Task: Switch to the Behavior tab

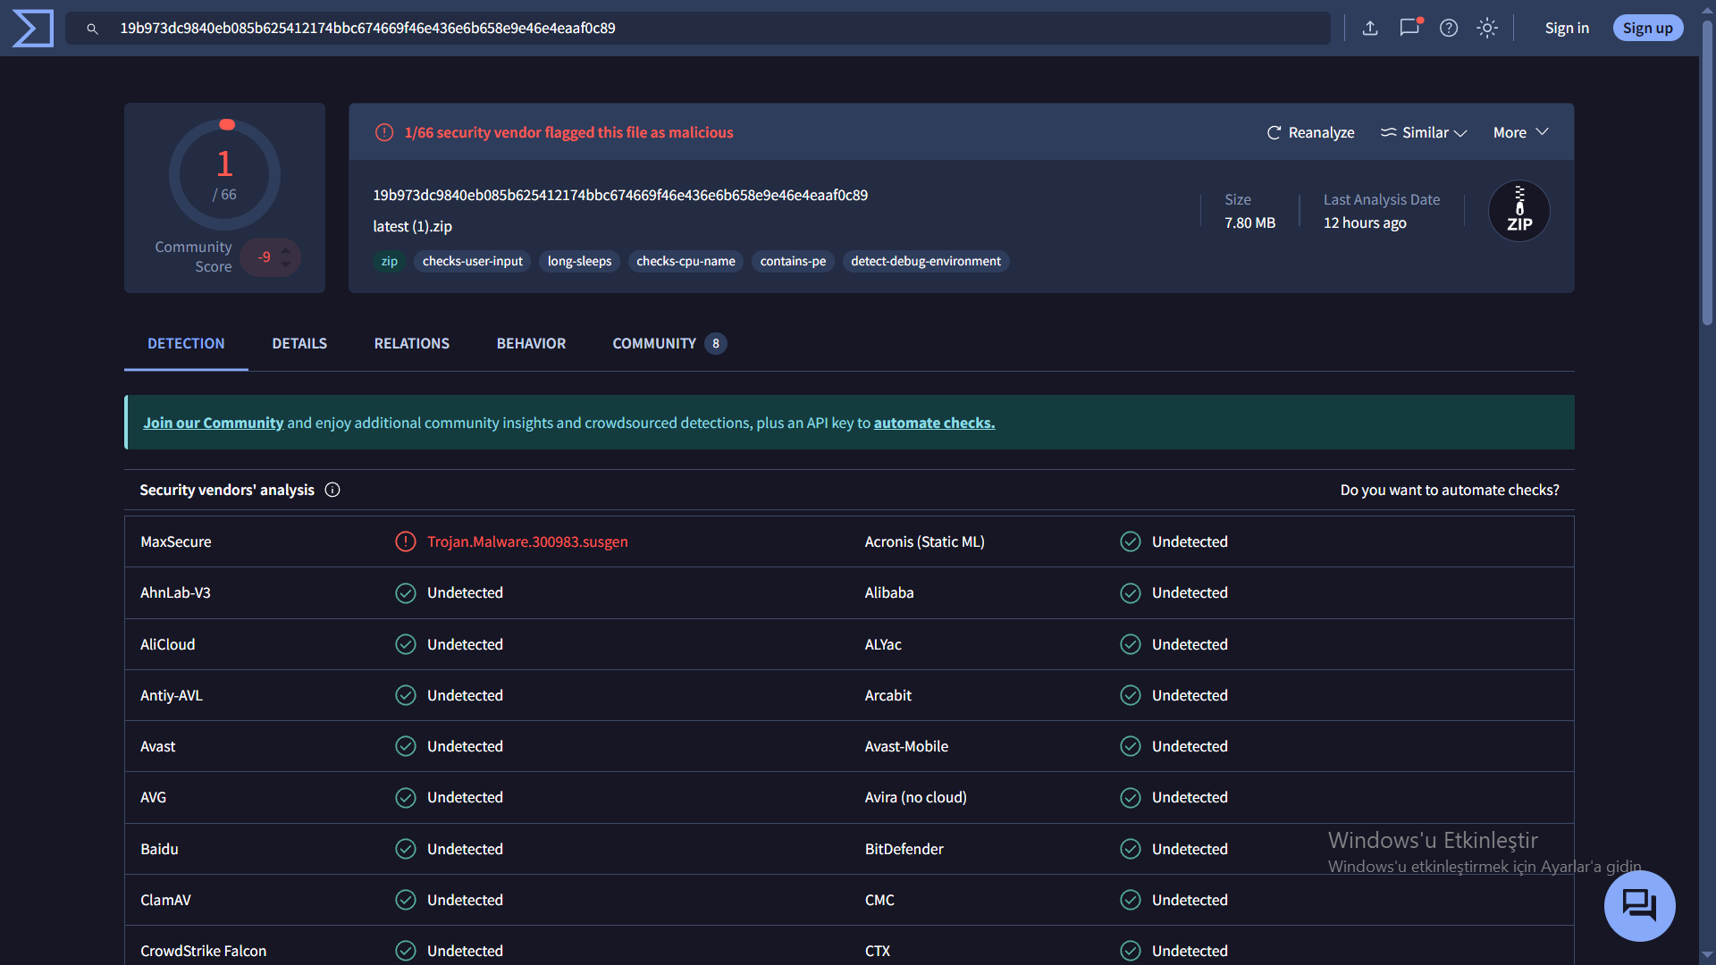Action: click(531, 343)
